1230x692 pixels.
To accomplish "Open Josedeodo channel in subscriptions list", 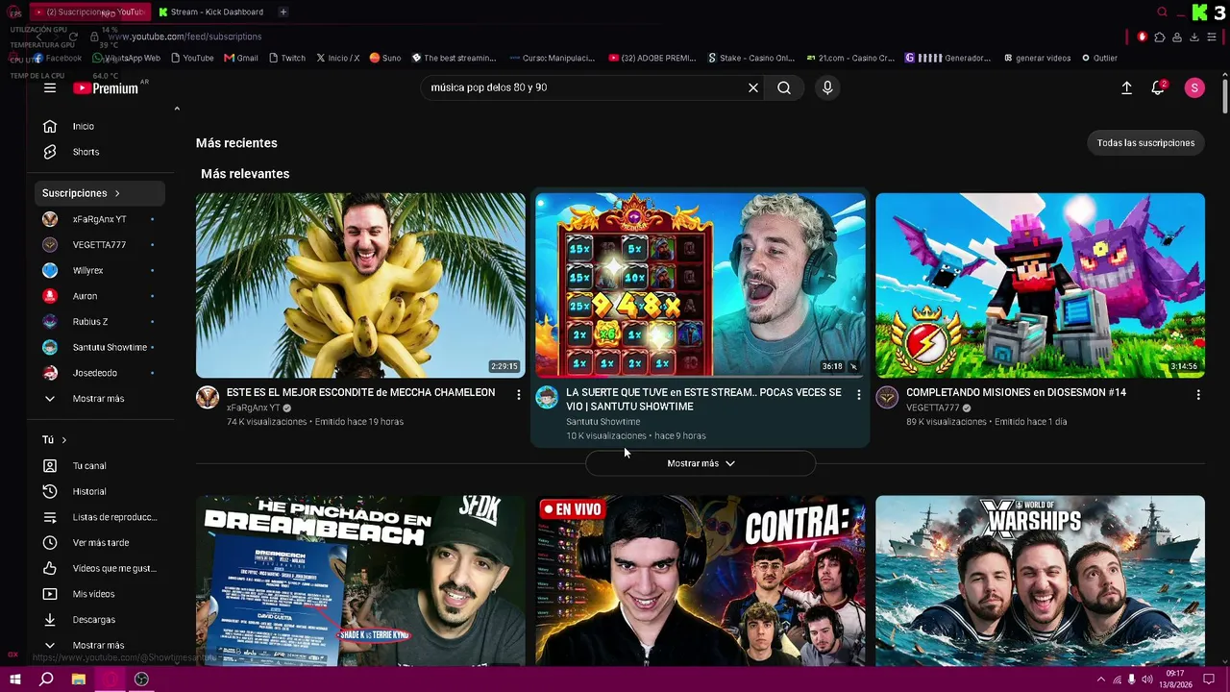I will 100,373.
